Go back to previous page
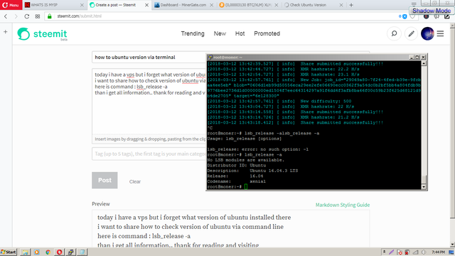This screenshot has width=455, height=256. coord(6,16)
